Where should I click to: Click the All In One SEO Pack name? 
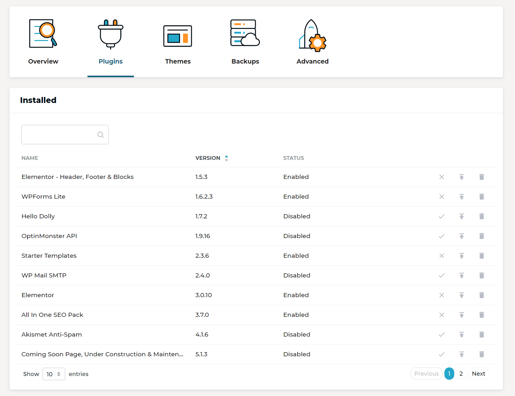tap(52, 315)
